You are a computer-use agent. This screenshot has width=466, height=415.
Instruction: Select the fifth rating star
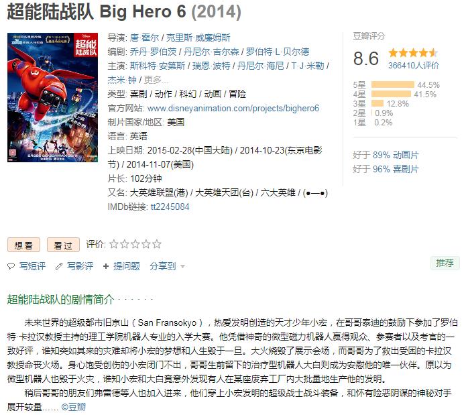(x=157, y=245)
